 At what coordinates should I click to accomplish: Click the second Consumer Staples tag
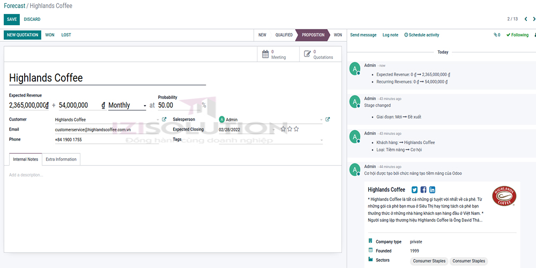(x=468, y=261)
